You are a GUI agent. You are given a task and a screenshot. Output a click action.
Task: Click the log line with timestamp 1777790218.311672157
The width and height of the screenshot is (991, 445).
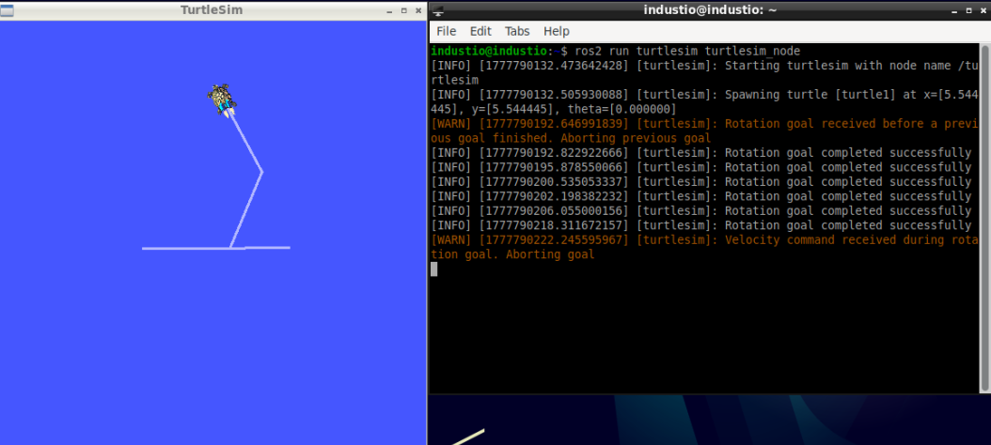[x=700, y=225]
